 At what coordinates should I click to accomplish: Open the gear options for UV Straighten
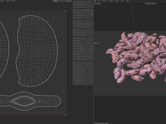(x=92, y=46)
